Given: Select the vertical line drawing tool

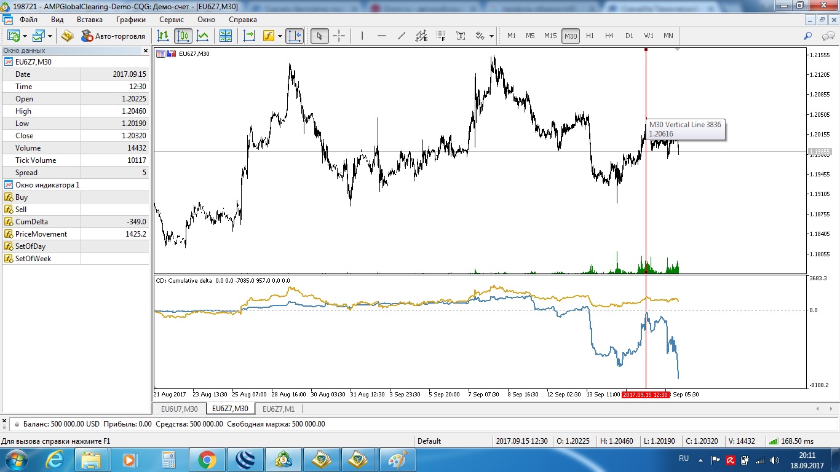Looking at the screenshot, I should pyautogui.click(x=362, y=36).
